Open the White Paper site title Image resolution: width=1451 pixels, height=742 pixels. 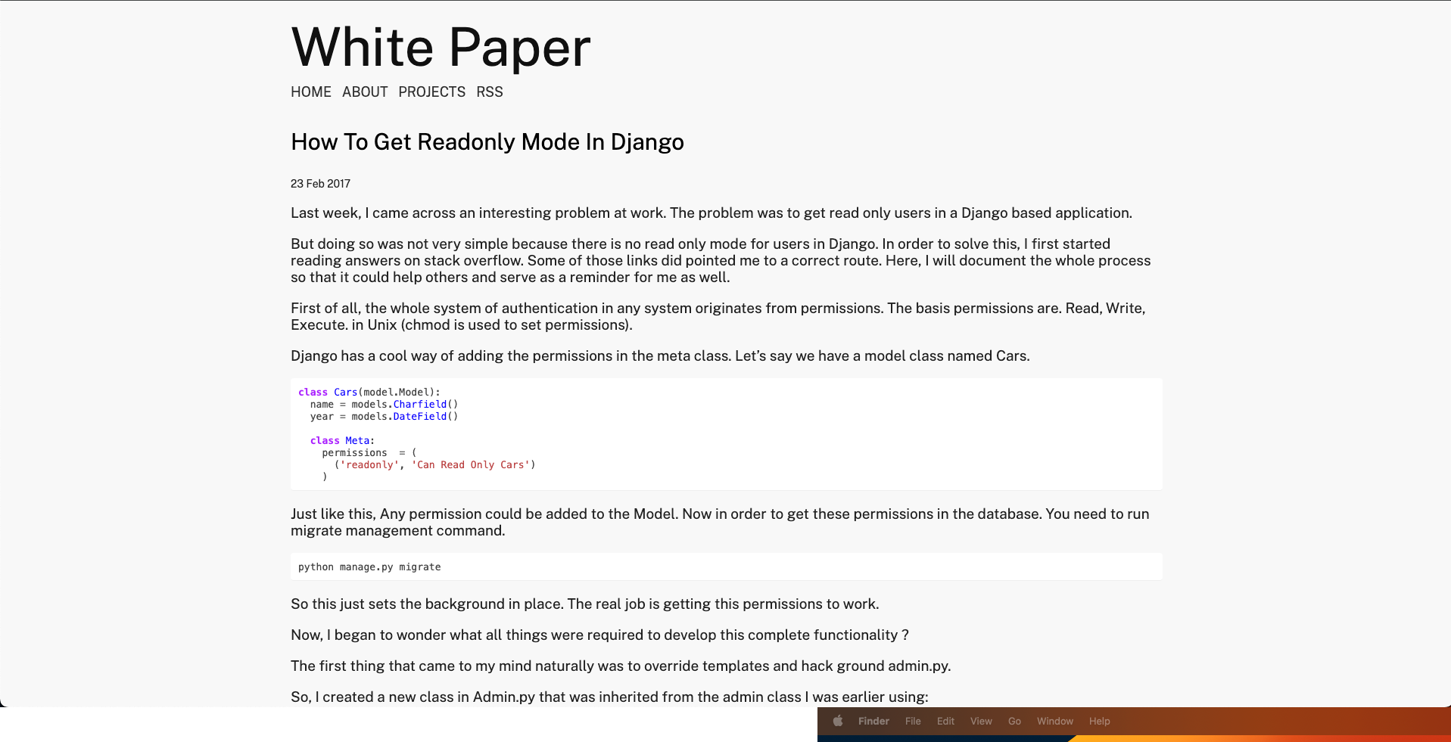pyautogui.click(x=441, y=48)
